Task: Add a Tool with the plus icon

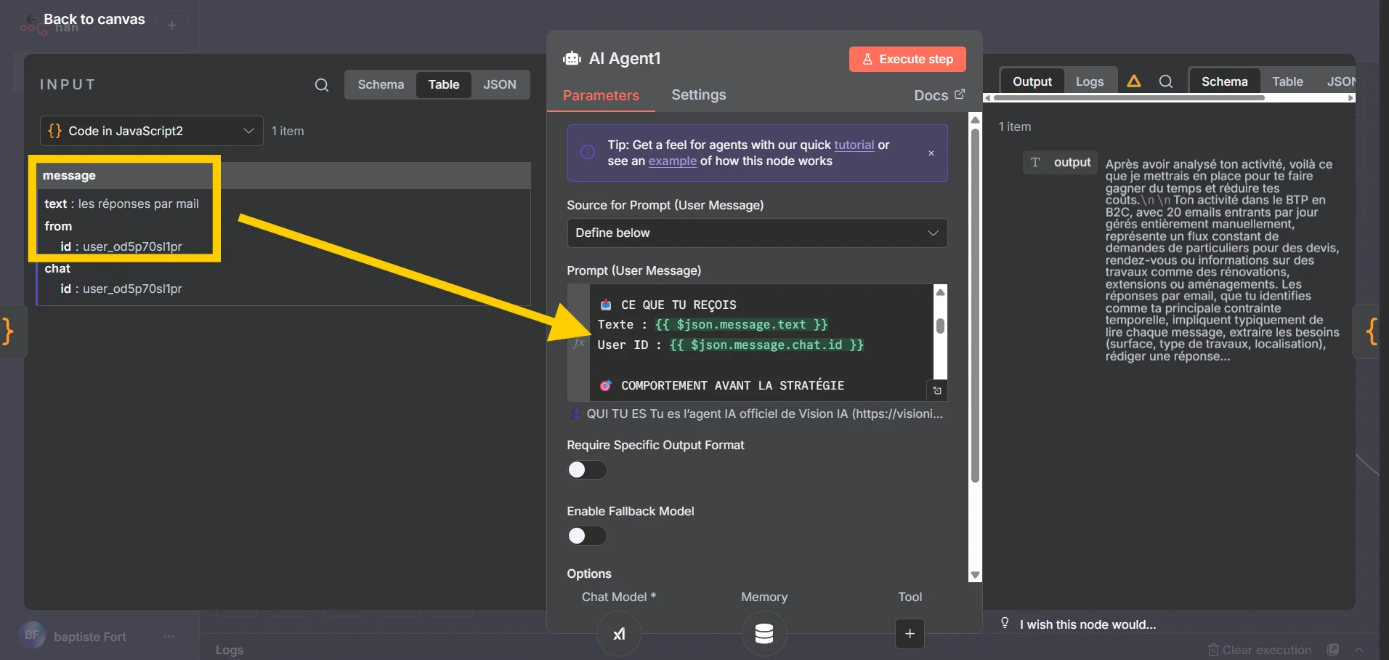Action: pyautogui.click(x=910, y=633)
